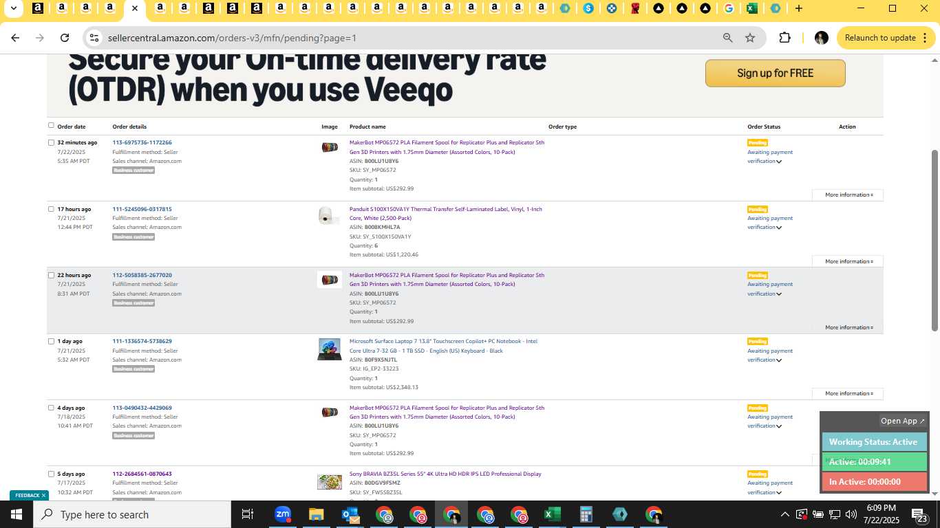Open order 111-5245096-0317815 link
This screenshot has width=940, height=528.
coord(142,209)
